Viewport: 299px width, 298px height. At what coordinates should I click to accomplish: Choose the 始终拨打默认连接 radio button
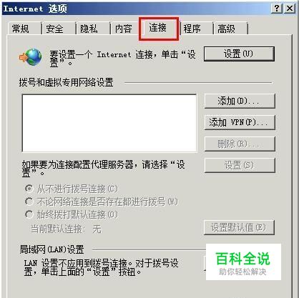(x=29, y=214)
